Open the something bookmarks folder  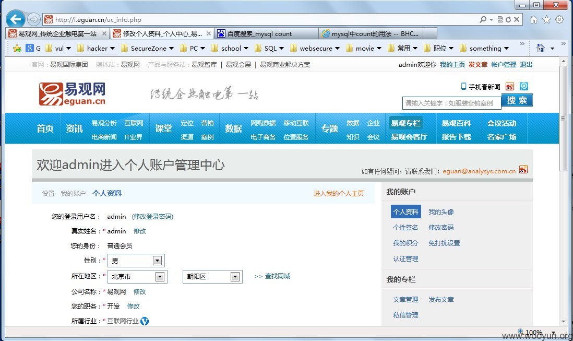tap(484, 48)
